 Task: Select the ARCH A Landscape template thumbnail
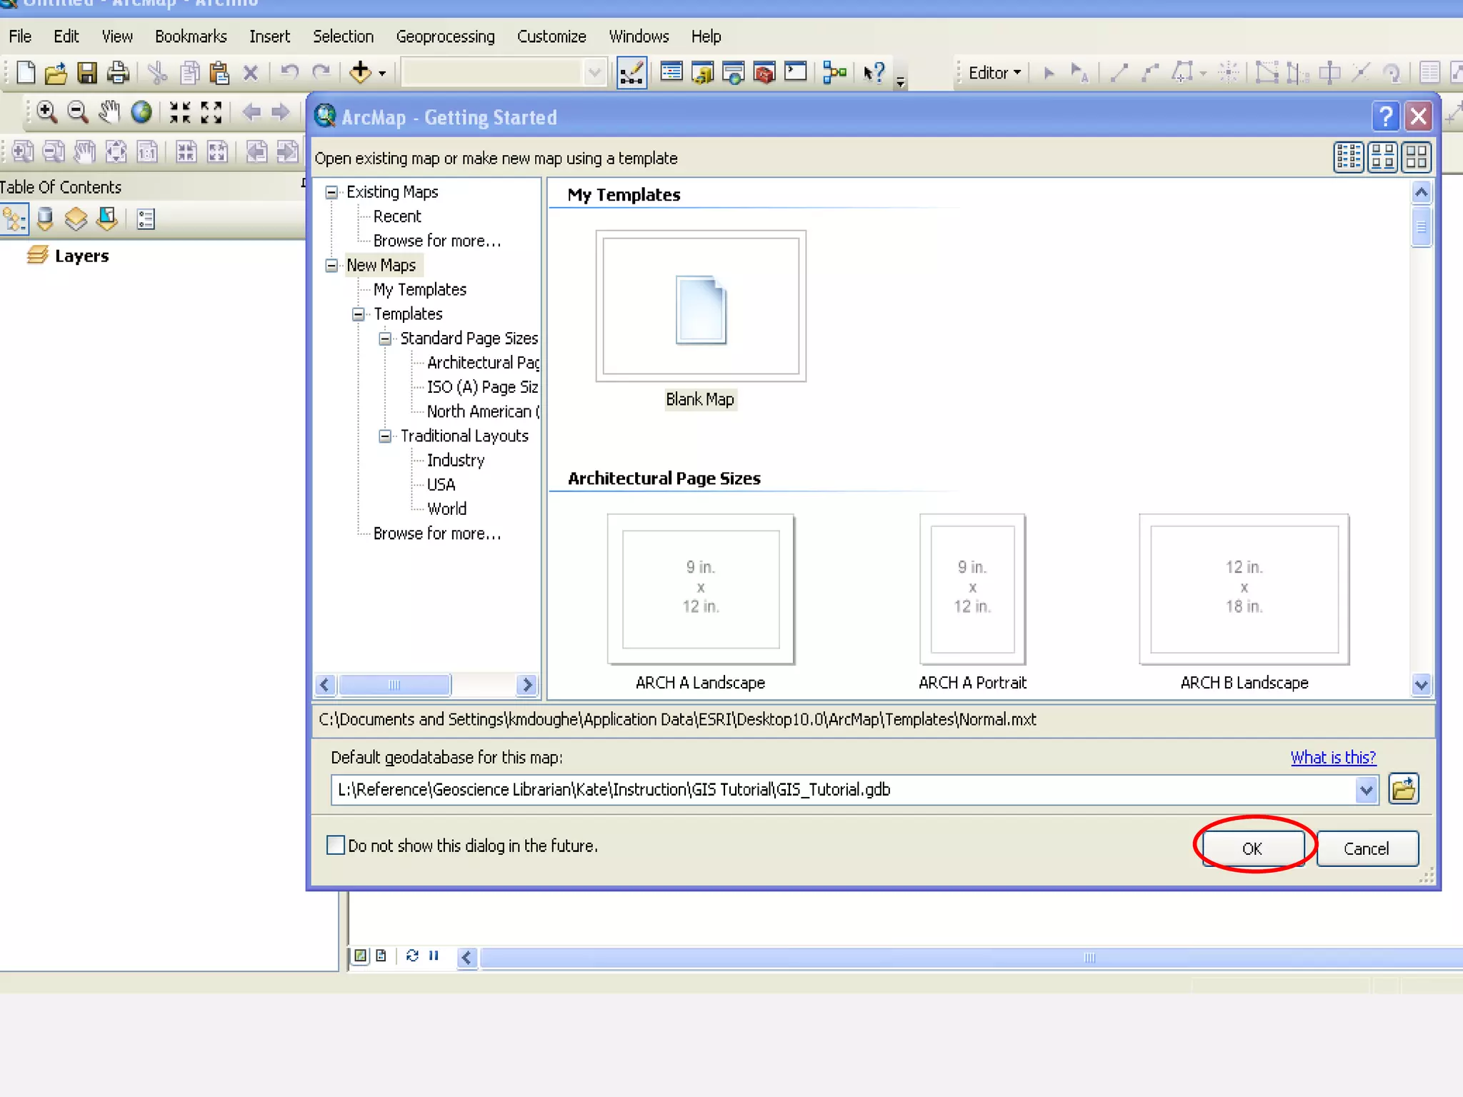[700, 590]
